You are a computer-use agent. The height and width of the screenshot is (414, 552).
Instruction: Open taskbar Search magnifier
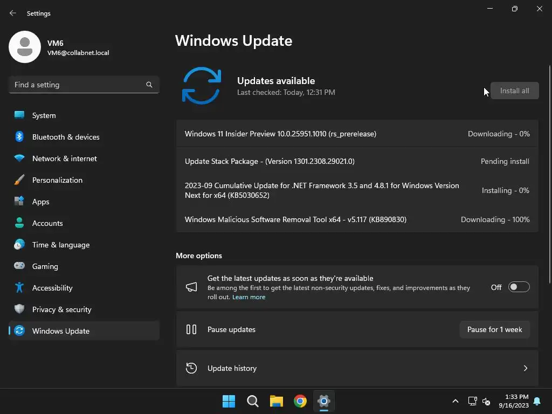[252, 401]
